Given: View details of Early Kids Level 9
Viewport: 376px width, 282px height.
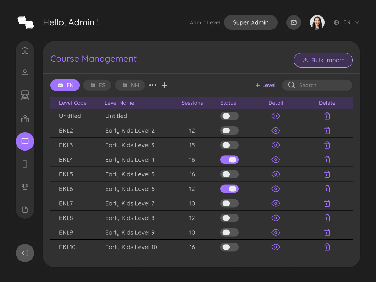Looking at the screenshot, I should (x=276, y=232).
